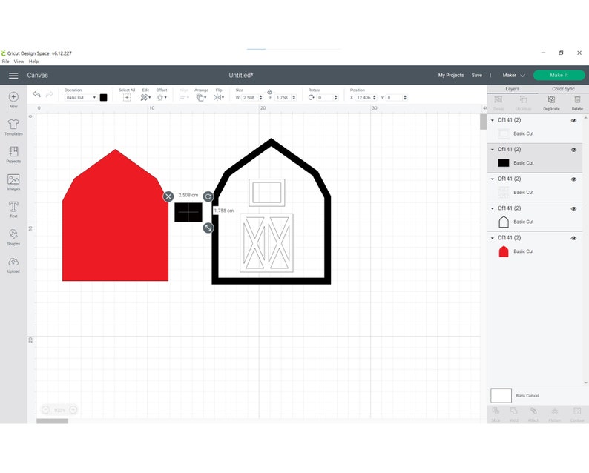Screen dimensions: 589x473
Task: Click the Slice button
Action: (x=496, y=414)
